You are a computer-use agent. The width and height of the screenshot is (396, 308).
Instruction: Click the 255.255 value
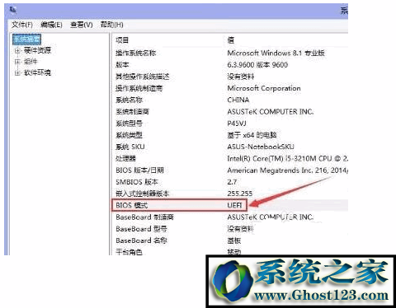click(240, 194)
